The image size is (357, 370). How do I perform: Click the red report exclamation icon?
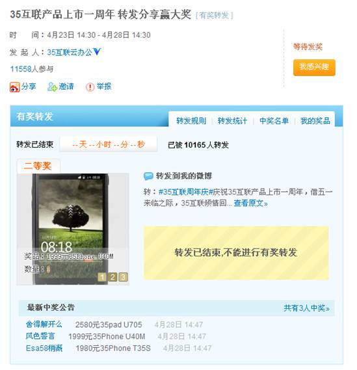(90, 87)
